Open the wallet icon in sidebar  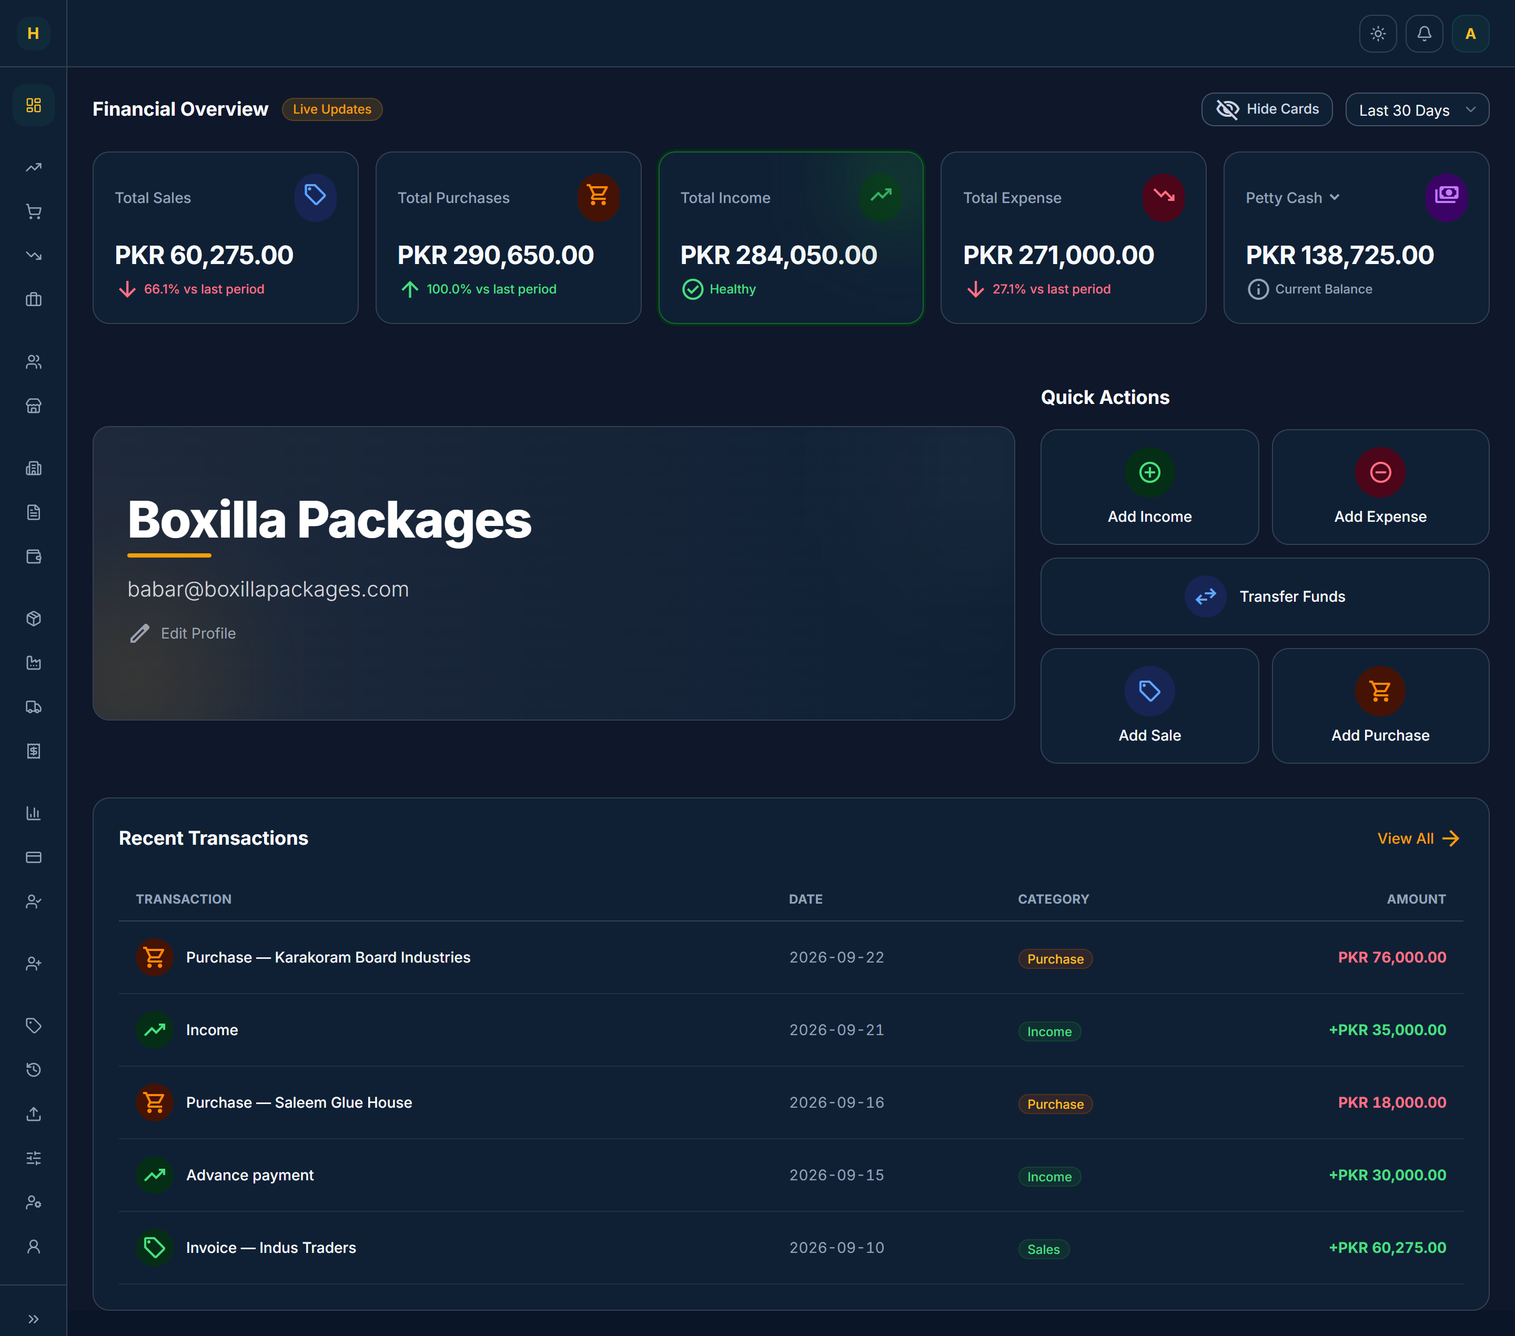point(33,556)
